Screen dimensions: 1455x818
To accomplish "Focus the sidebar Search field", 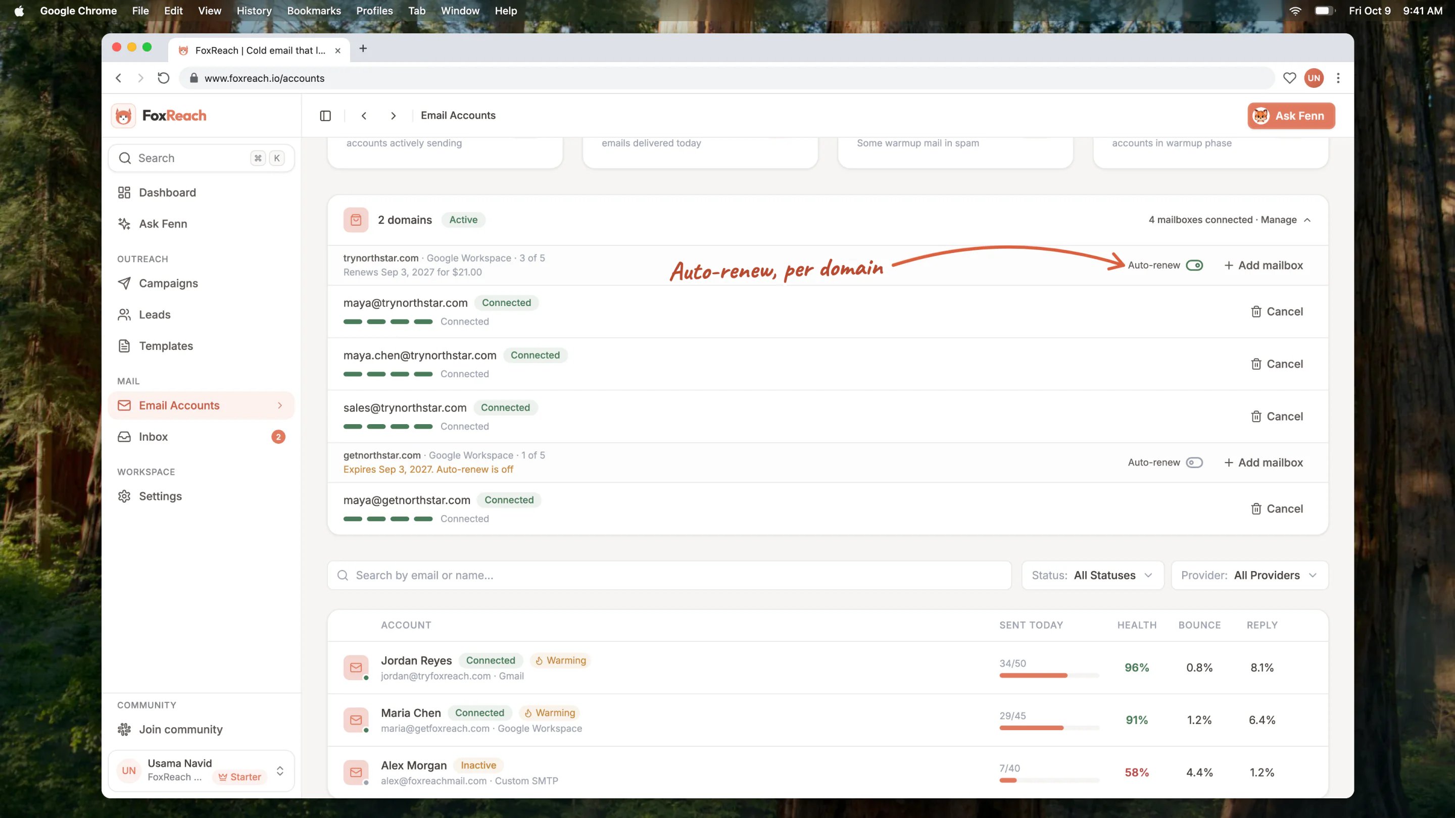I will pyautogui.click(x=201, y=158).
